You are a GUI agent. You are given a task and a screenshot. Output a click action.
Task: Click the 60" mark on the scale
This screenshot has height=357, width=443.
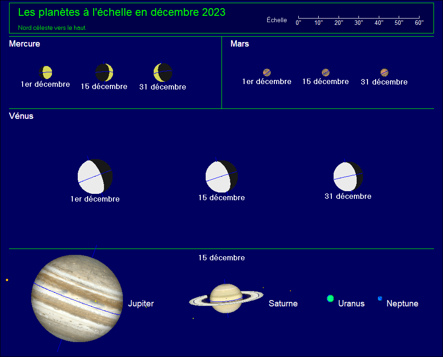click(x=419, y=23)
